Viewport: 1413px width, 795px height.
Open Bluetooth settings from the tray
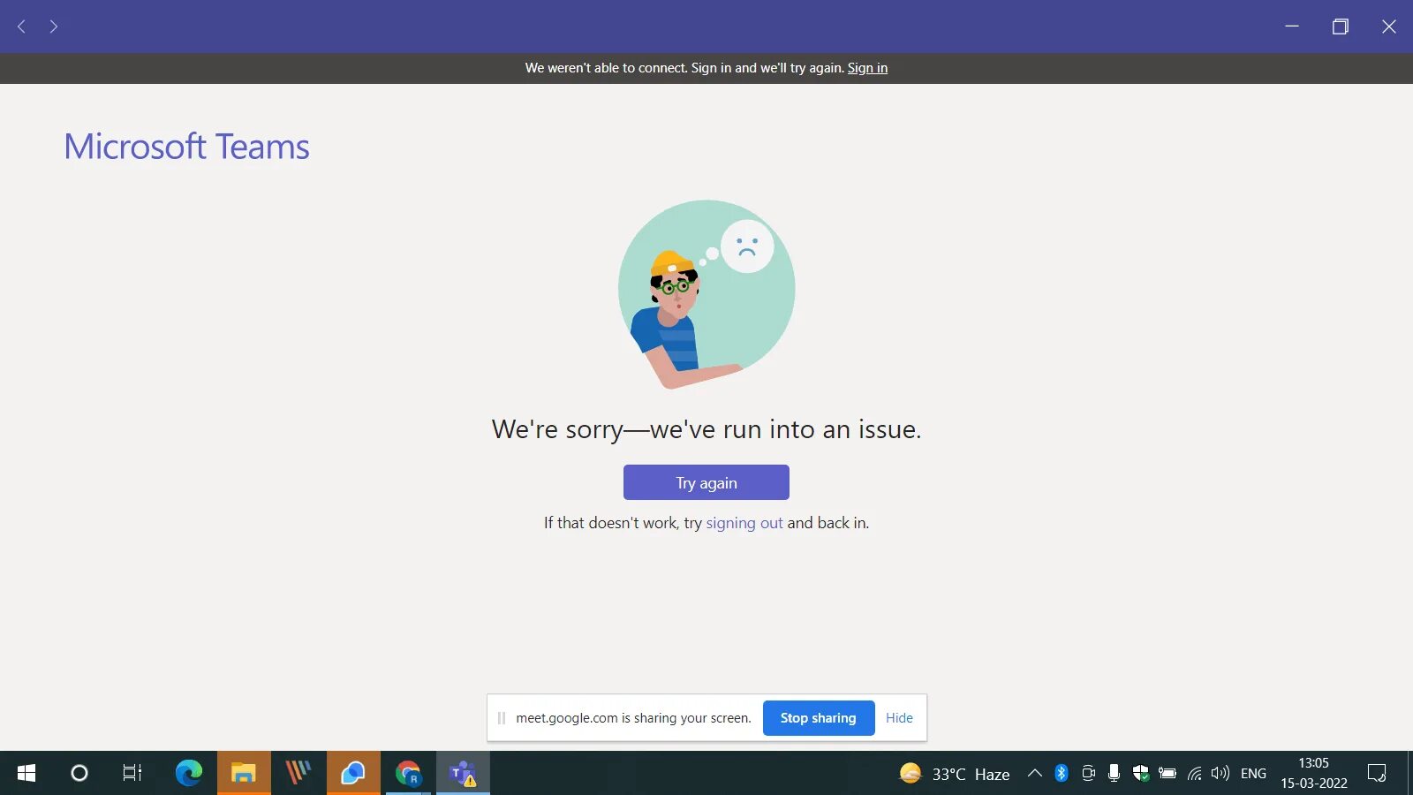pyautogui.click(x=1062, y=774)
